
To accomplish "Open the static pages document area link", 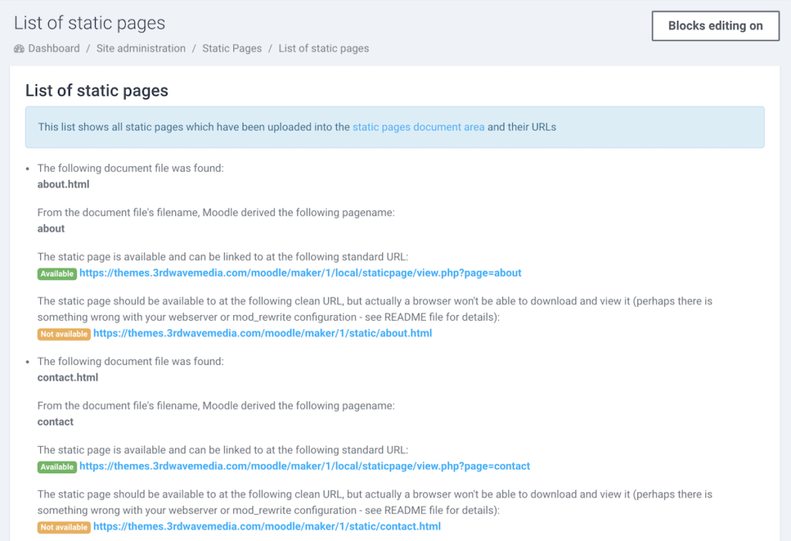I will coord(418,127).
